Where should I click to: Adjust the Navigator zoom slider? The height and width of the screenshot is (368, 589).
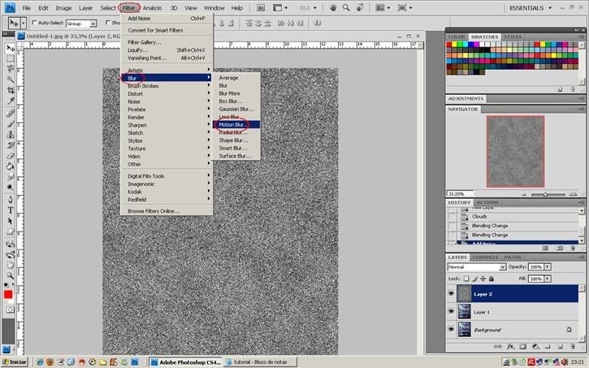pyautogui.click(x=546, y=194)
